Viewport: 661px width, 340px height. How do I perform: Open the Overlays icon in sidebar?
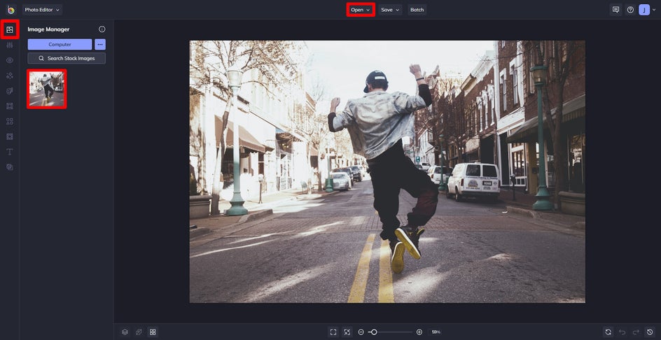(x=10, y=136)
